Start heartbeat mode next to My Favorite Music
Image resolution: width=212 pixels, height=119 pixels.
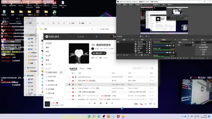pos(61,72)
